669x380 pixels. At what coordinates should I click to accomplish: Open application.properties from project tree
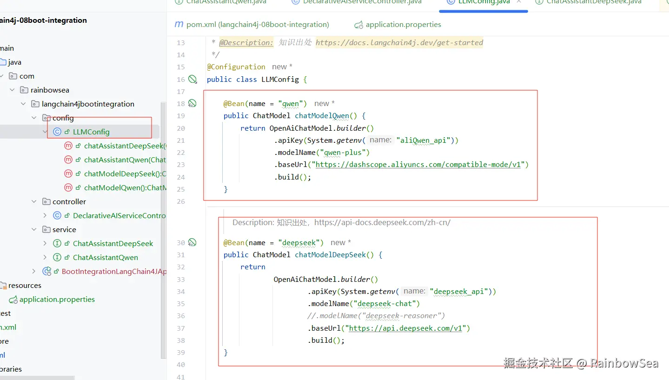pos(57,299)
